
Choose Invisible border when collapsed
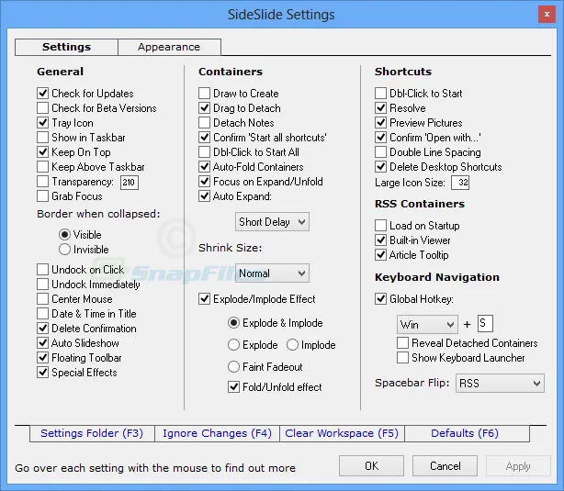[64, 250]
